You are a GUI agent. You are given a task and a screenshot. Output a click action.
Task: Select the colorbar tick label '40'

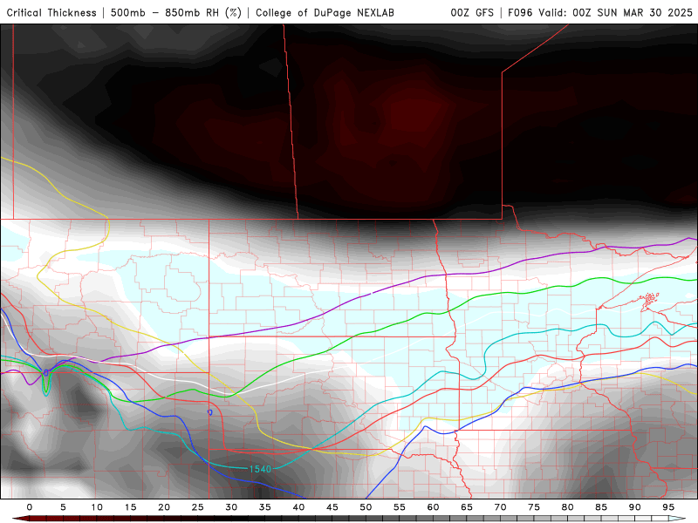pos(298,507)
